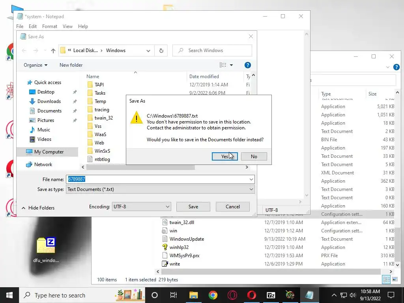The width and height of the screenshot is (404, 303).
Task: Click the change view layout icon
Action: pos(223,65)
